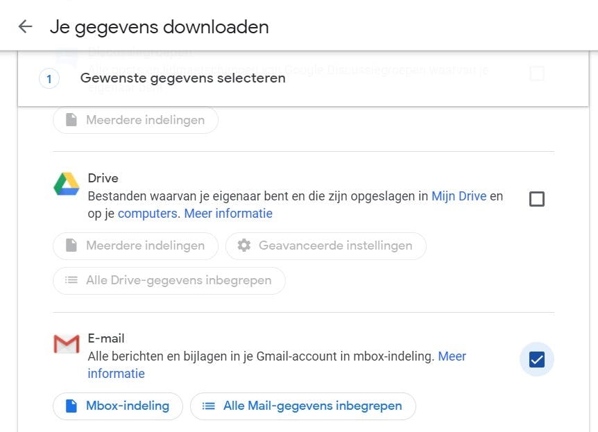Open the Mijn Drive link

pyautogui.click(x=459, y=196)
